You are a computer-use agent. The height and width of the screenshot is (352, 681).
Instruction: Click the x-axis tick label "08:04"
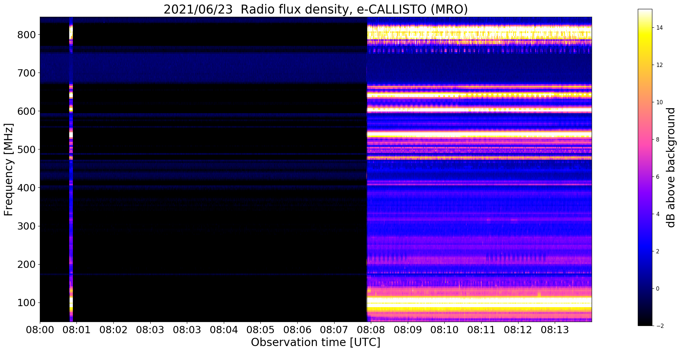(224, 330)
